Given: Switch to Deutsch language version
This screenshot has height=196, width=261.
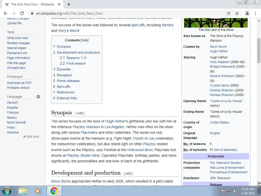Looking at the screenshot, I should [x=12, y=103].
